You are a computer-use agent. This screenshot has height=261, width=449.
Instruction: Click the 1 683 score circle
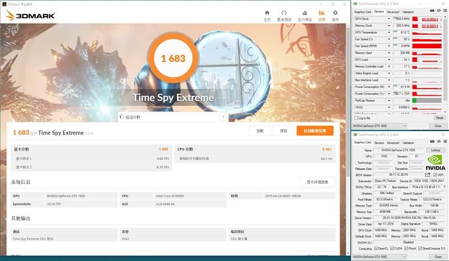point(173,58)
